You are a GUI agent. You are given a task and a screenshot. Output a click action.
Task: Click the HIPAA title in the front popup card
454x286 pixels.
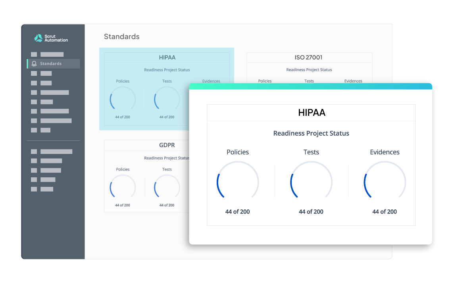click(312, 113)
